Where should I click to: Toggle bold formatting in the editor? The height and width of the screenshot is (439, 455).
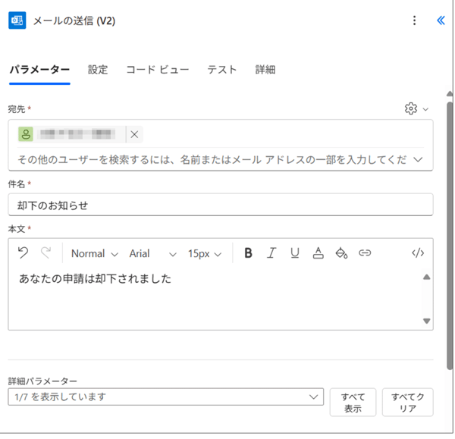[x=248, y=253]
